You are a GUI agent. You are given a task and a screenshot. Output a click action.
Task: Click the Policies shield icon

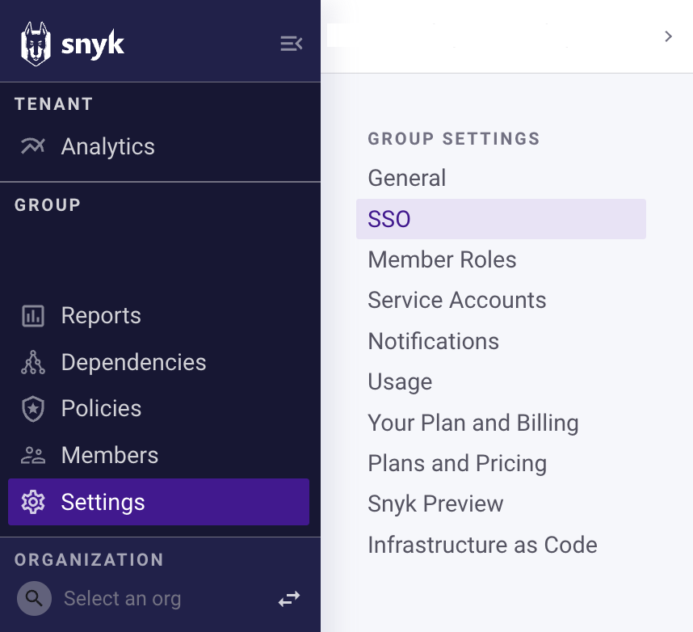(33, 409)
